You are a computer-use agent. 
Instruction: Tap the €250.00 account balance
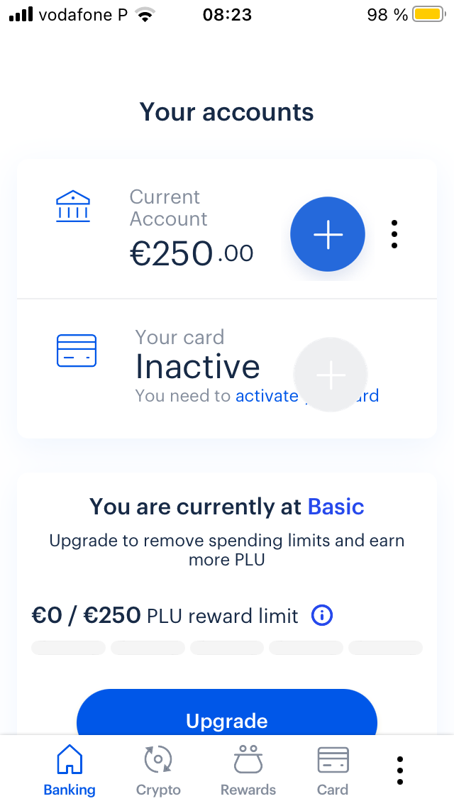[x=192, y=253]
